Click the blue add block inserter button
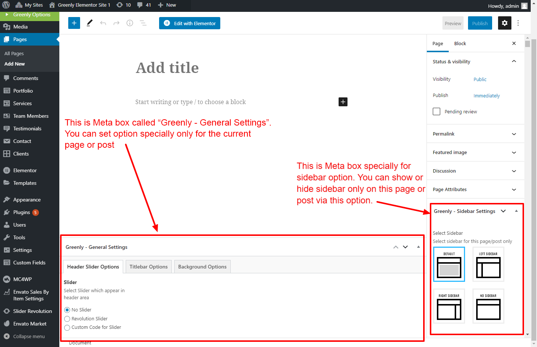537x347 pixels. tap(74, 23)
